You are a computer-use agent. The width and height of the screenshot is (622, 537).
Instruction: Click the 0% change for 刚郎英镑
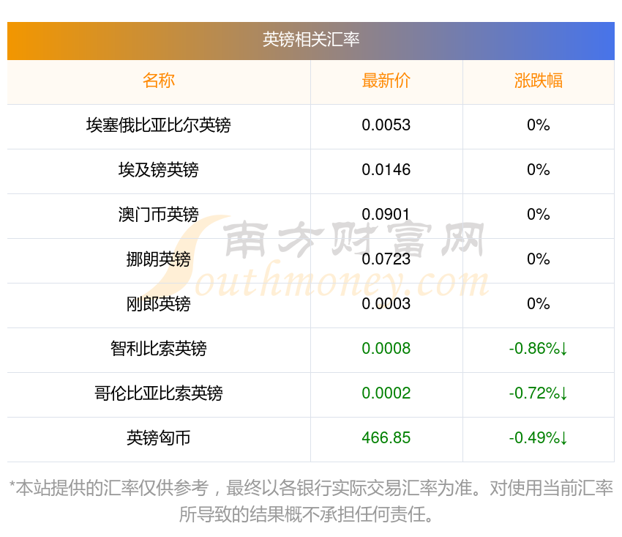[539, 304]
